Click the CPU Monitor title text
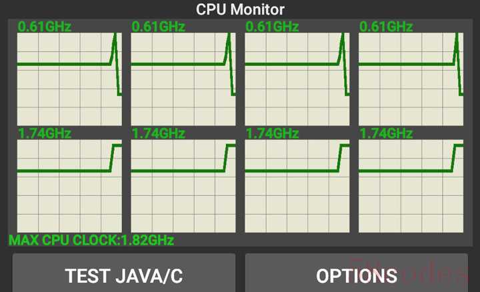The height and width of the screenshot is (292, 480). [x=240, y=9]
